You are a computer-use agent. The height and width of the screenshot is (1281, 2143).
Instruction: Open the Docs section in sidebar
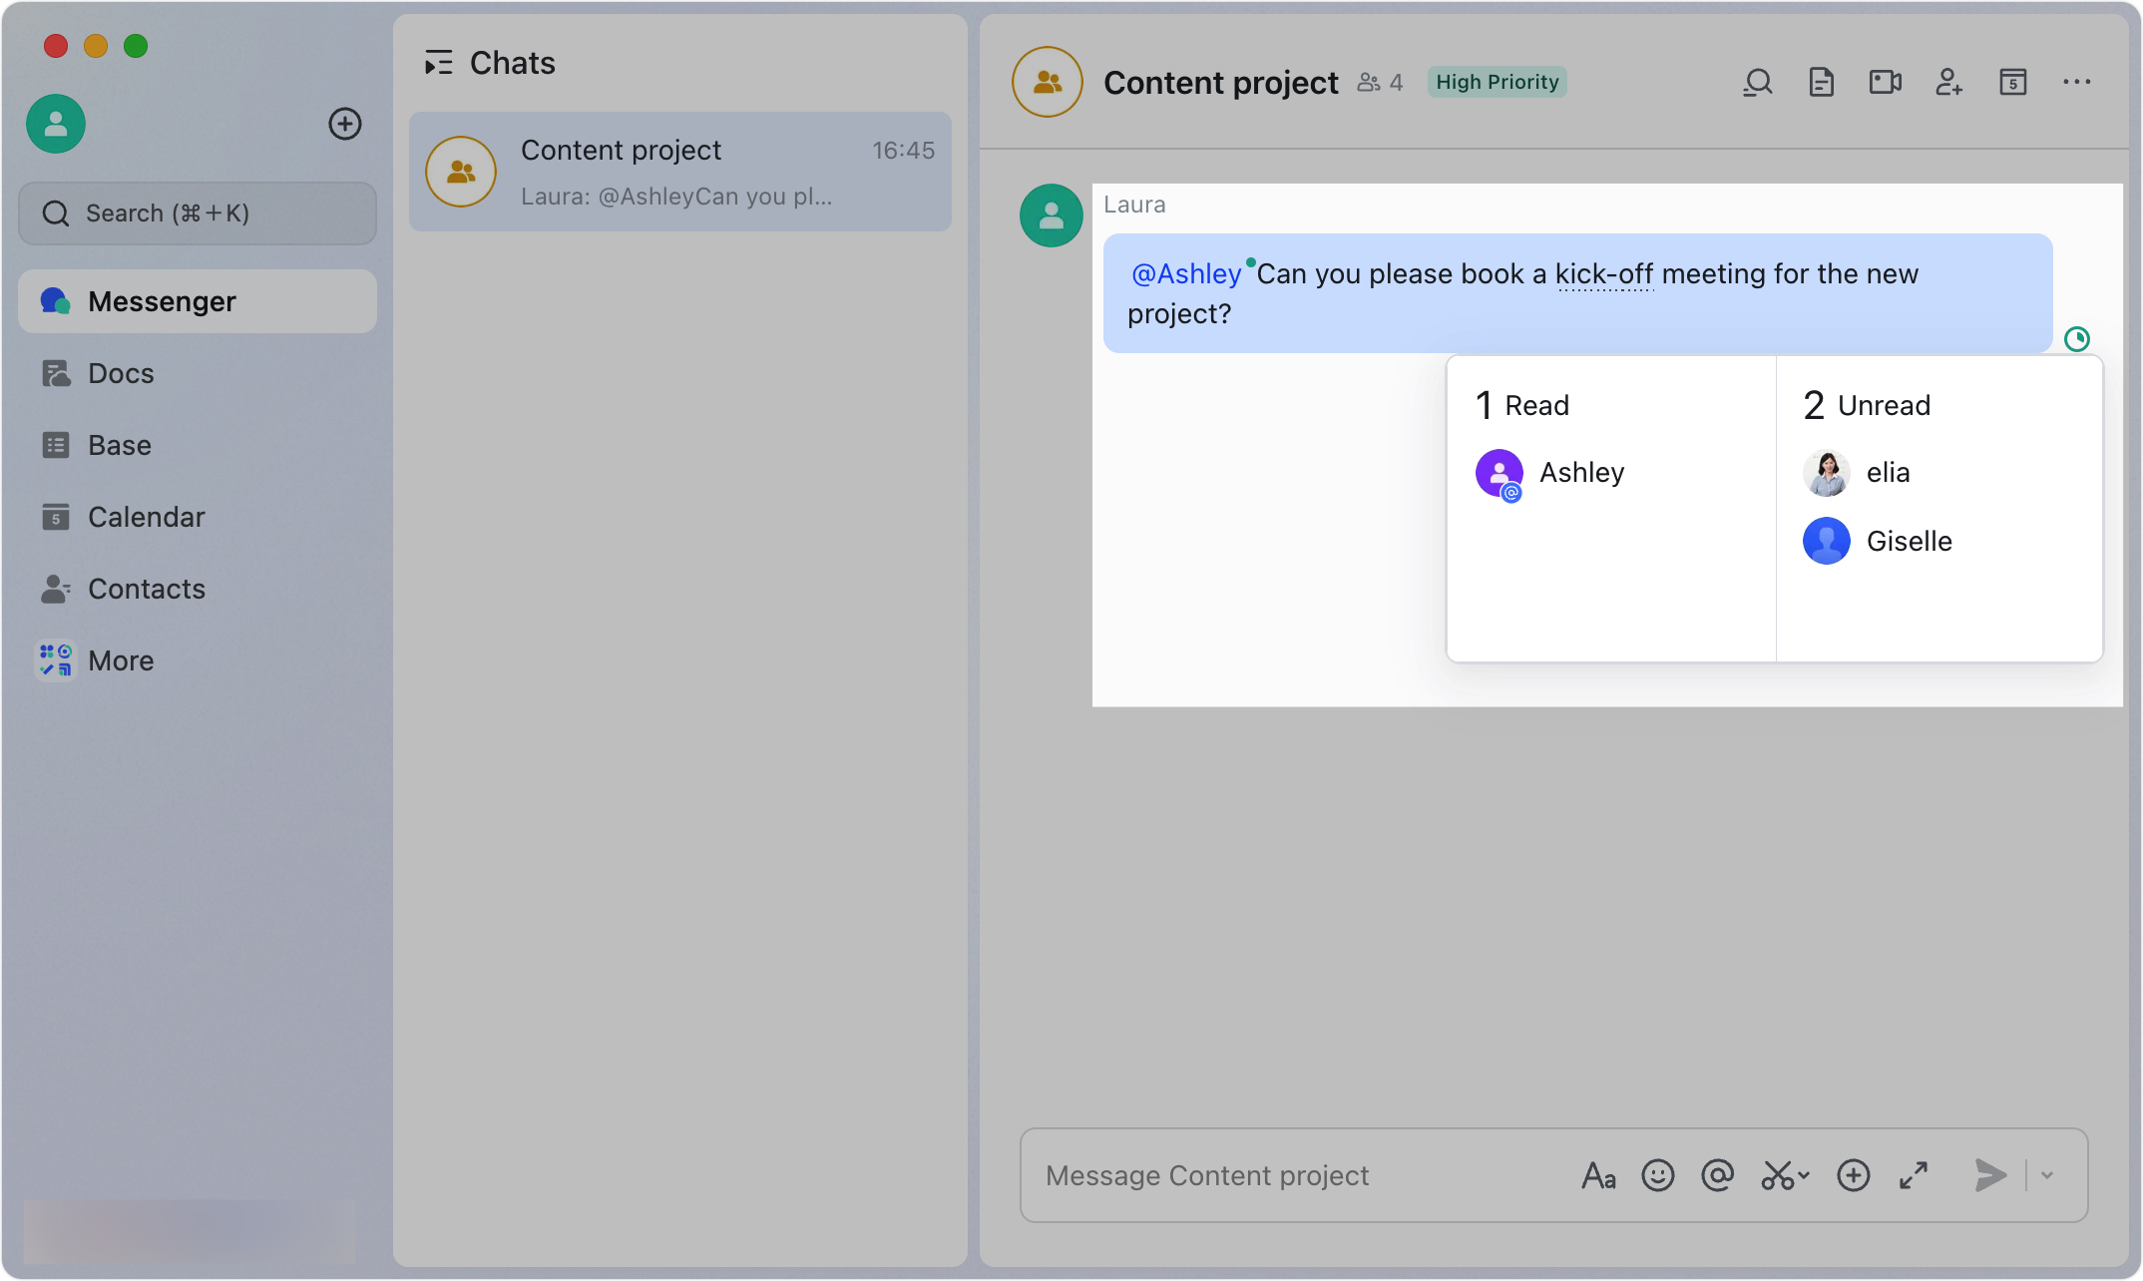coord(121,373)
